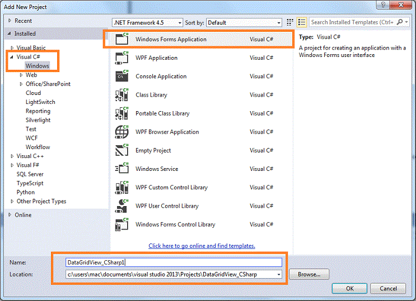This screenshot has height=301, width=416.
Task: Select the LightSwitch category
Action: point(40,102)
